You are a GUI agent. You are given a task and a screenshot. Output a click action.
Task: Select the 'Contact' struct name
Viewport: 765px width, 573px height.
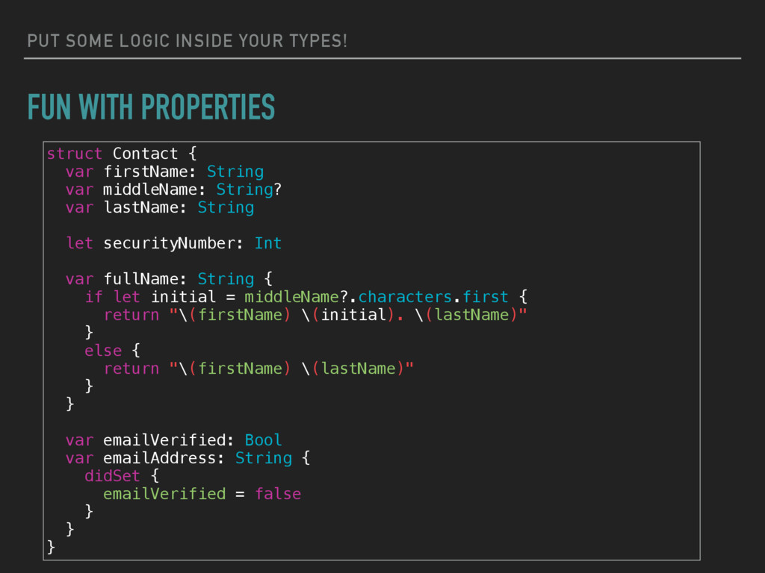click(x=145, y=154)
